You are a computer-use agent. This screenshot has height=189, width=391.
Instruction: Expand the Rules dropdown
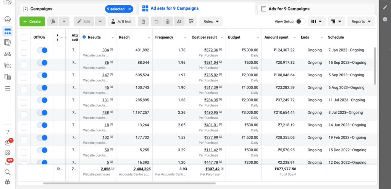[211, 22]
